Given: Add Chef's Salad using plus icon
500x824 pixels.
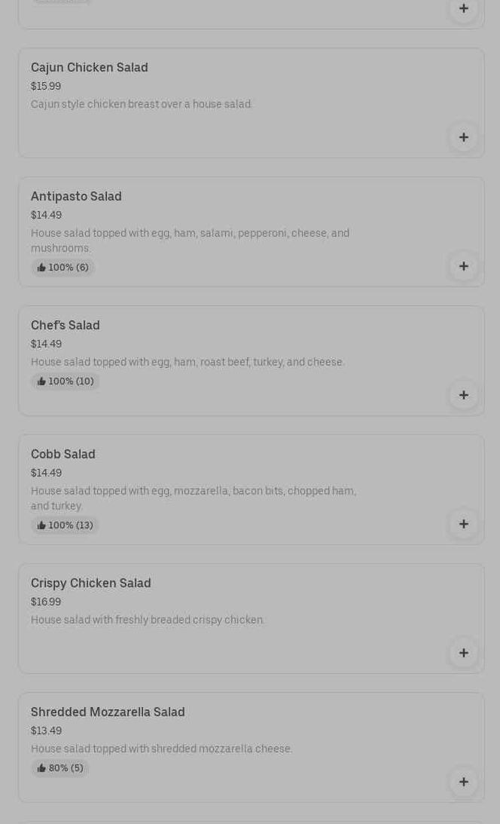Looking at the screenshot, I should 463,395.
